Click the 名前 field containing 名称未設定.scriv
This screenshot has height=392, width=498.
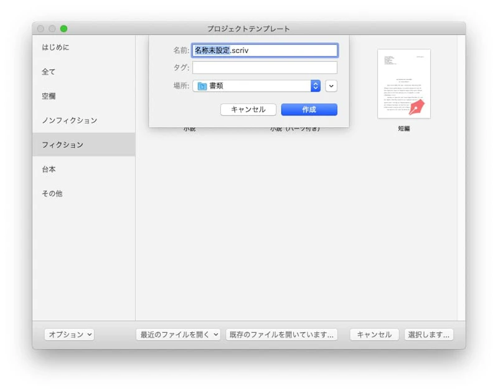(265, 50)
